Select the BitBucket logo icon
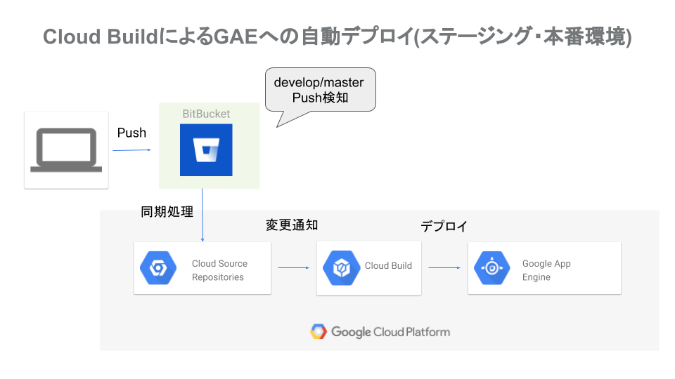 coord(206,150)
